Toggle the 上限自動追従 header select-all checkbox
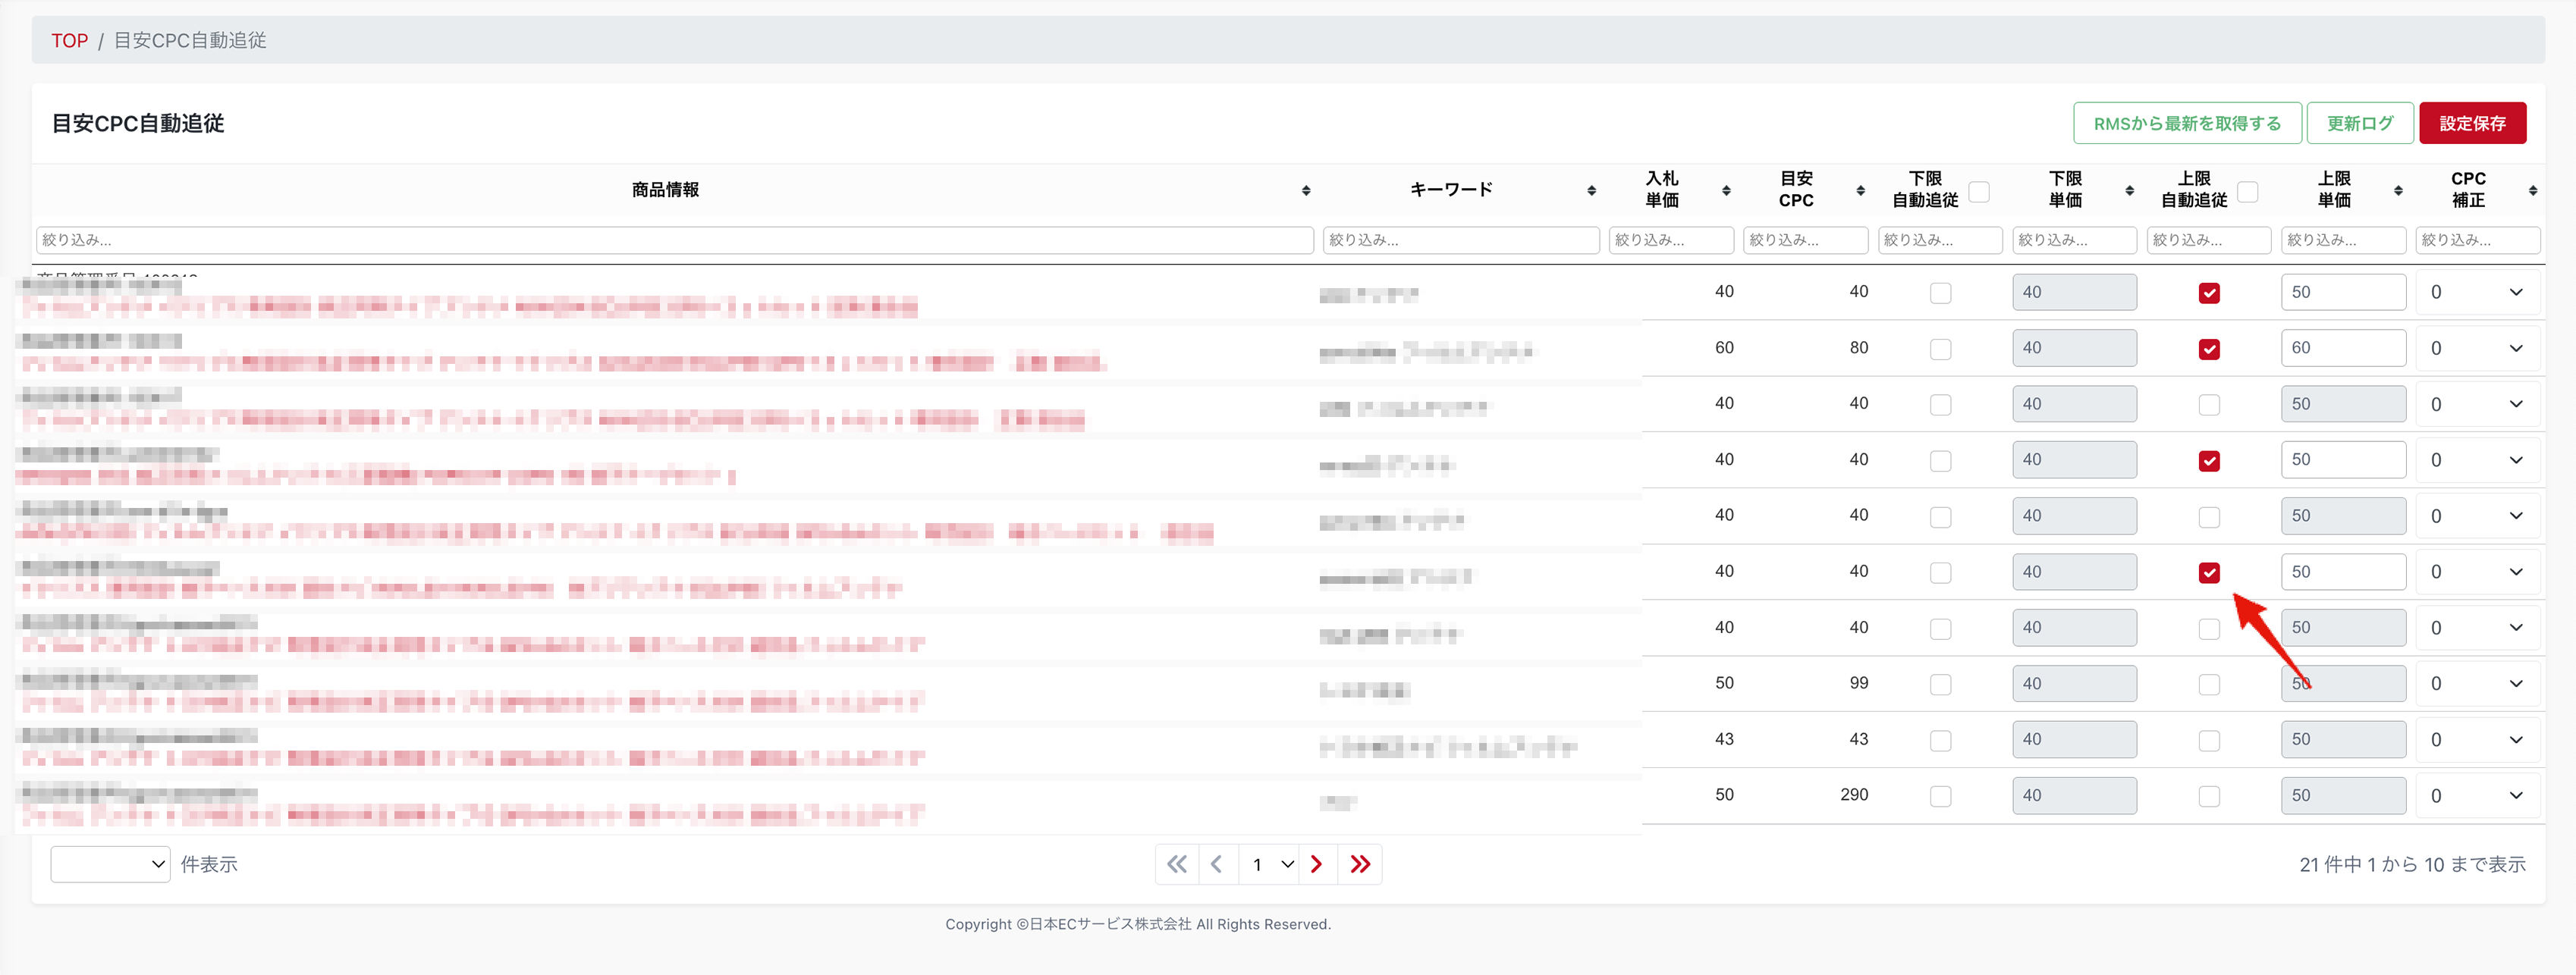Screen dimensions: 2576x975 [x=2248, y=191]
